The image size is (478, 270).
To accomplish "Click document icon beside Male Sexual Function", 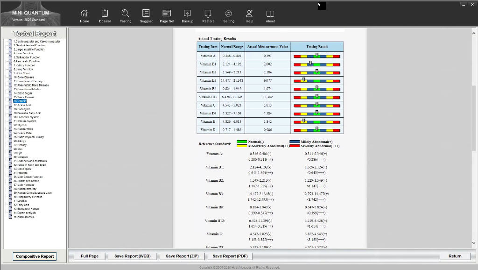I will pyautogui.click(x=10, y=177).
